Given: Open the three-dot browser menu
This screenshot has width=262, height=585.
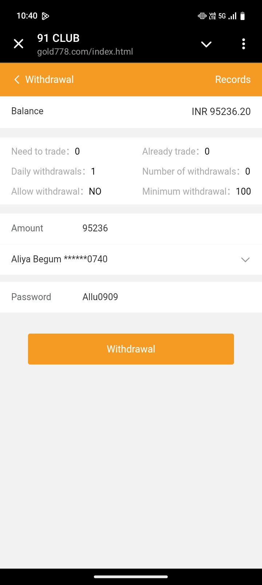Looking at the screenshot, I should (243, 44).
